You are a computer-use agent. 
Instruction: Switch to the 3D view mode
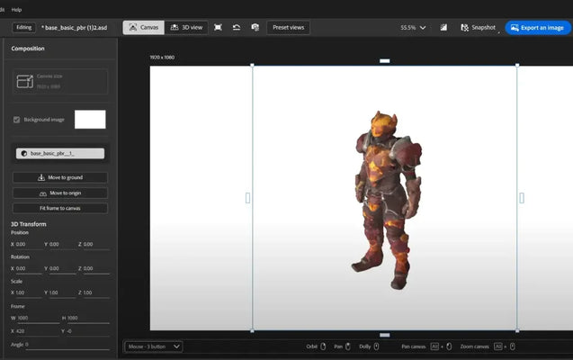(185, 28)
